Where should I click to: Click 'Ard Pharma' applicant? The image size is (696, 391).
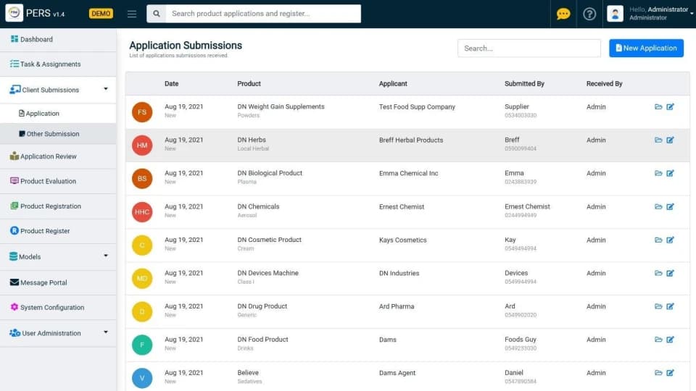click(397, 306)
